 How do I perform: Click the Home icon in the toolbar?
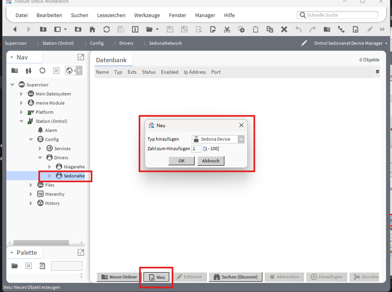[x=92, y=29]
